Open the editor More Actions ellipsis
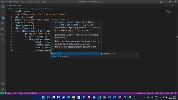178x100 pixels. coord(175,6)
